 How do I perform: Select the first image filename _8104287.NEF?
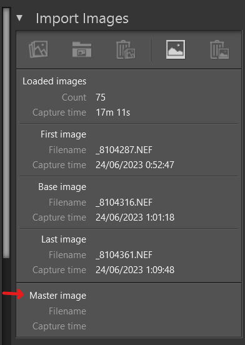(124, 150)
